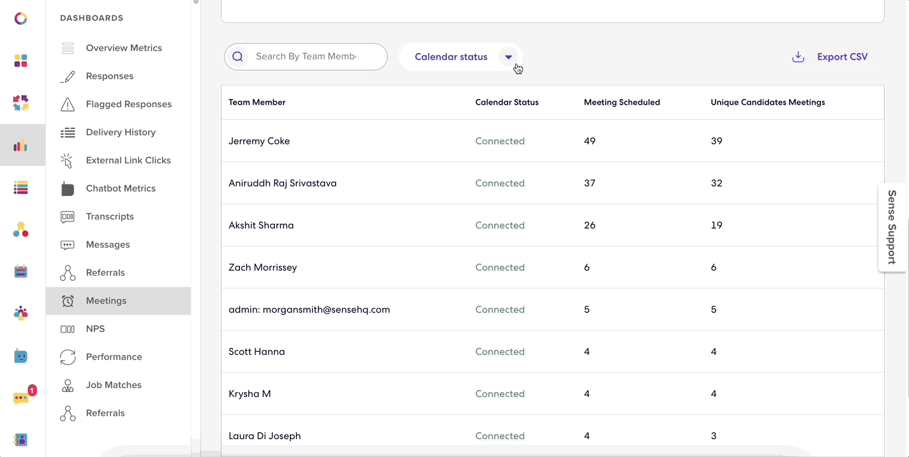Open the Transcripts dashboard

click(x=110, y=216)
